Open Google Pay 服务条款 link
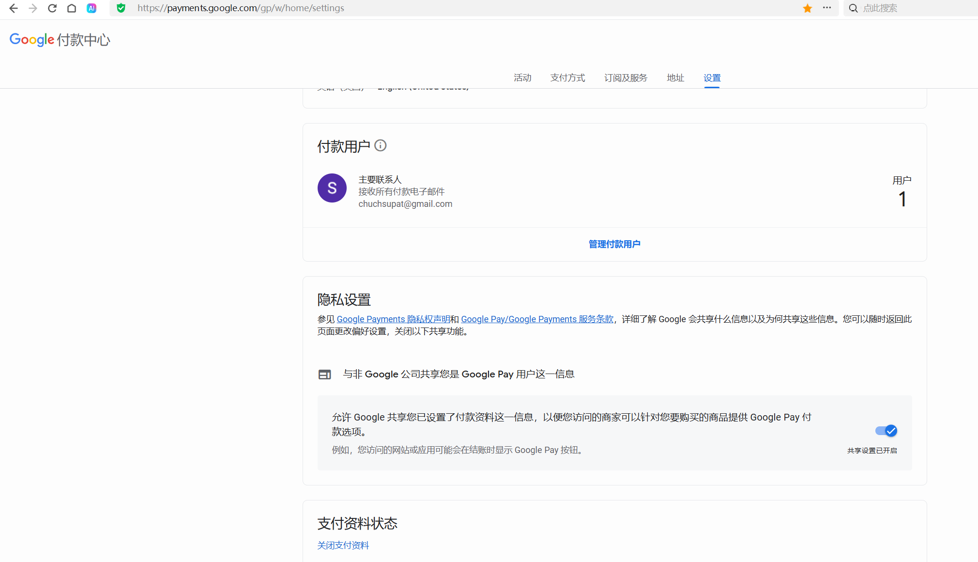The image size is (978, 562). (x=537, y=319)
